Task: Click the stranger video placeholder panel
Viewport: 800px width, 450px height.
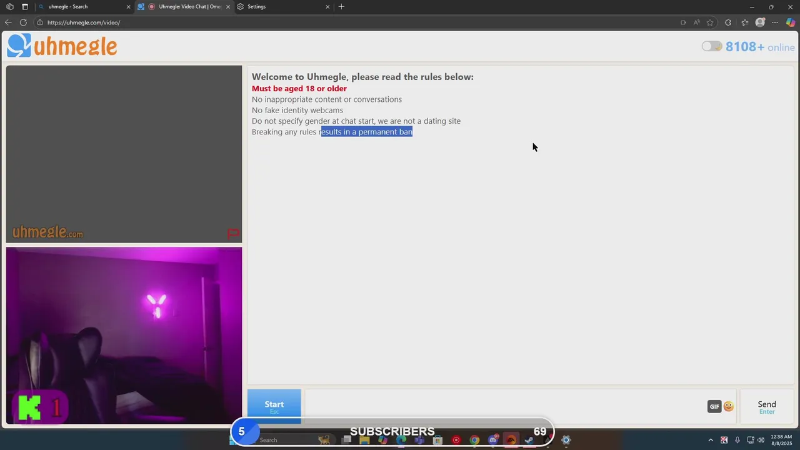Action: pyautogui.click(x=124, y=154)
